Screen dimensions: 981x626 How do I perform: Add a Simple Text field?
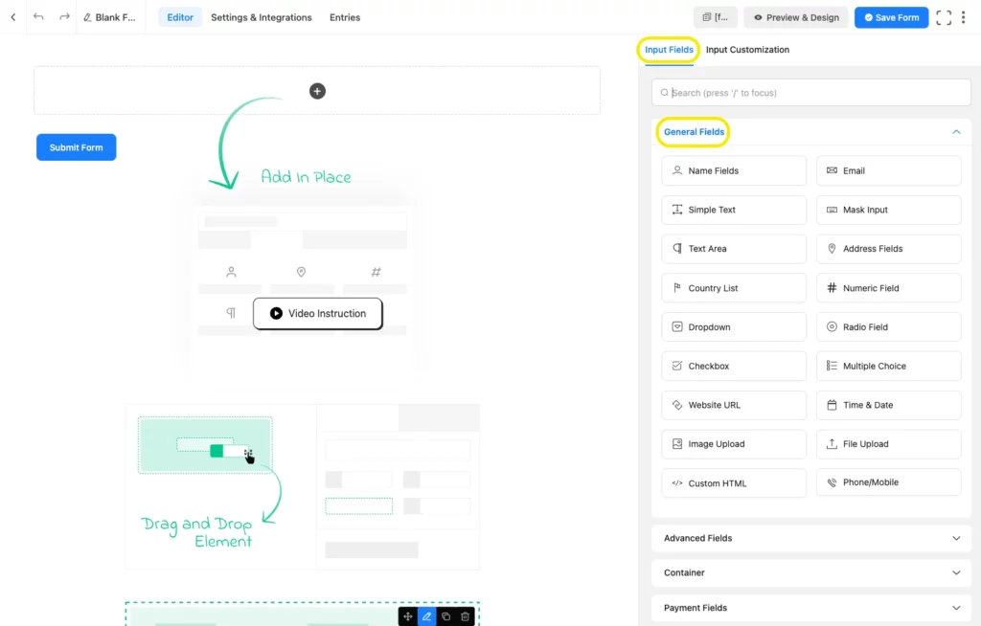click(x=734, y=210)
